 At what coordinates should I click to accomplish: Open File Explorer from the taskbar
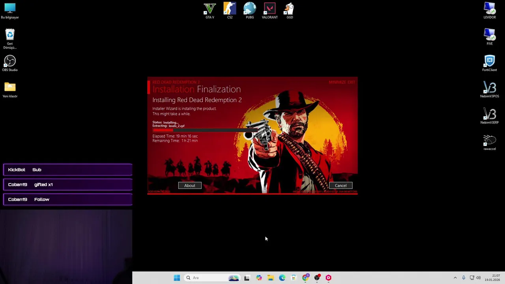[270, 278]
